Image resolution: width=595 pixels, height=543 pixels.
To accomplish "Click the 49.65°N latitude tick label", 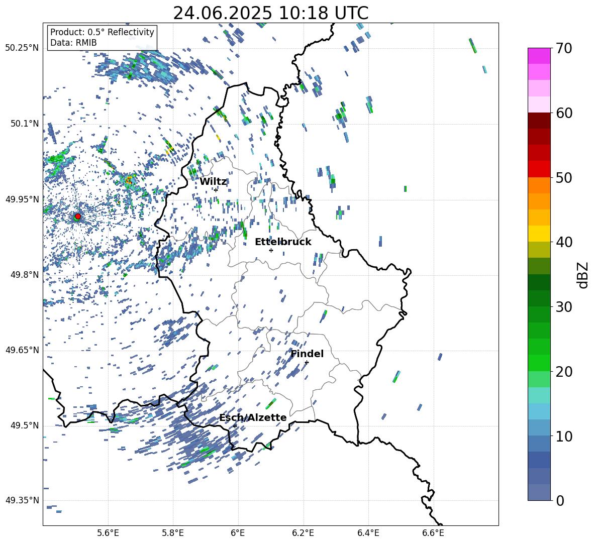I will [x=22, y=350].
